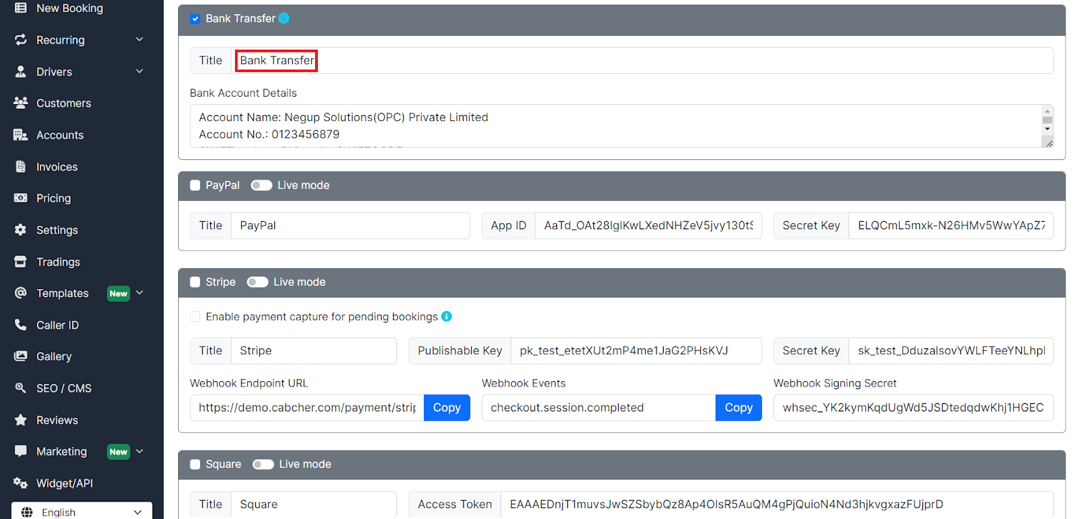Expand the Recurring submenu chevron
1075x519 pixels.
point(140,40)
